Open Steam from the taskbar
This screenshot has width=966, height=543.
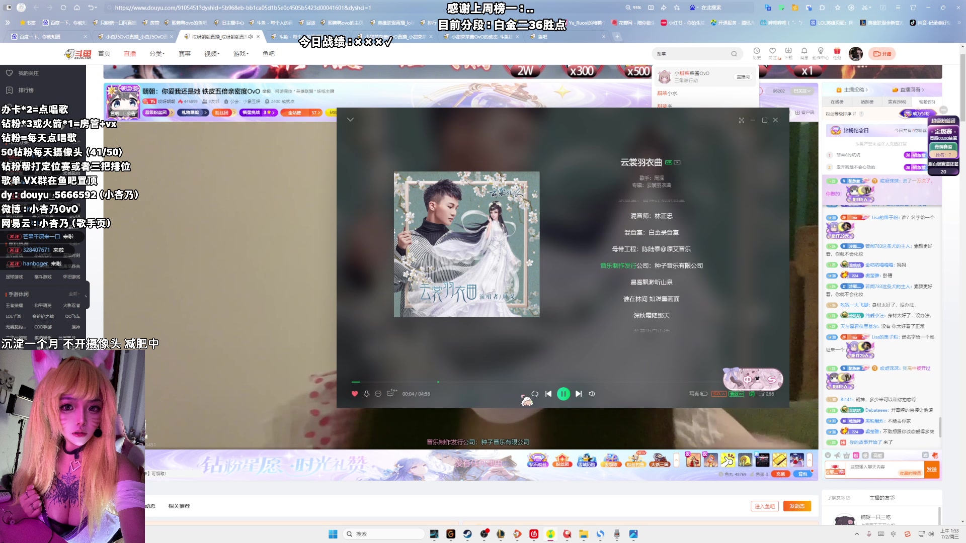(x=467, y=534)
